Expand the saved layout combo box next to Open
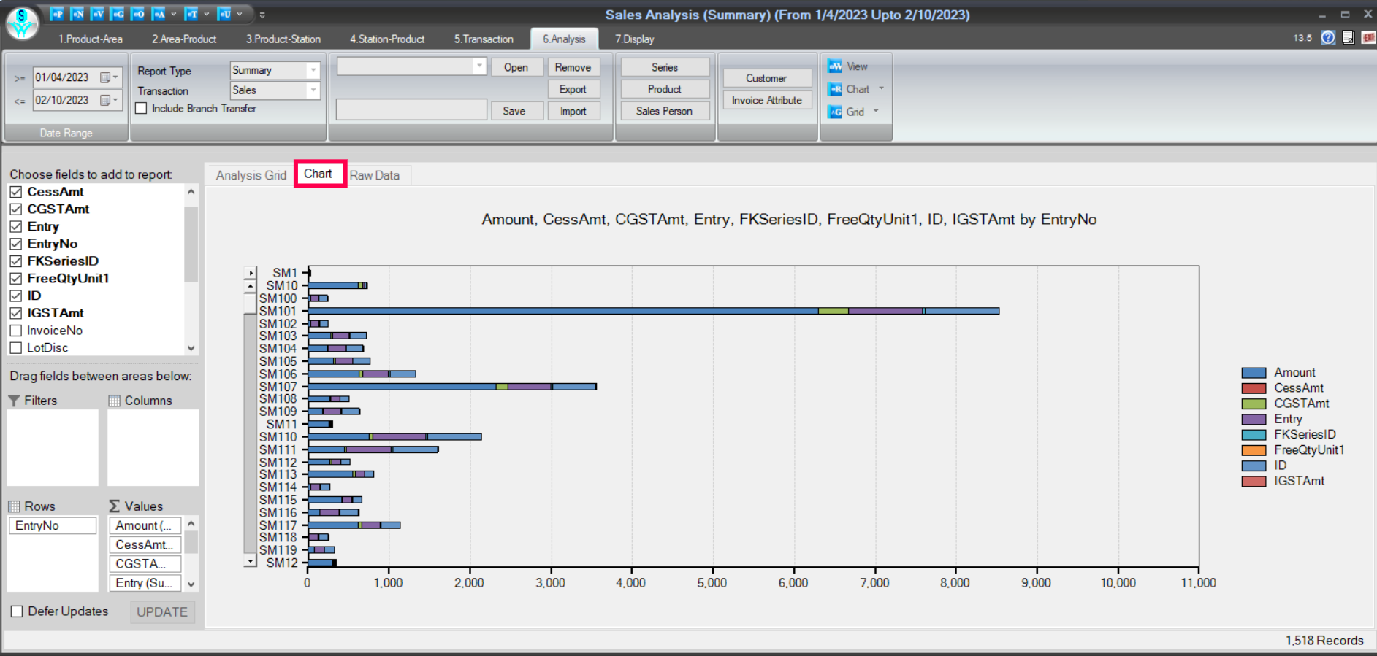The height and width of the screenshot is (656, 1377). [x=479, y=66]
